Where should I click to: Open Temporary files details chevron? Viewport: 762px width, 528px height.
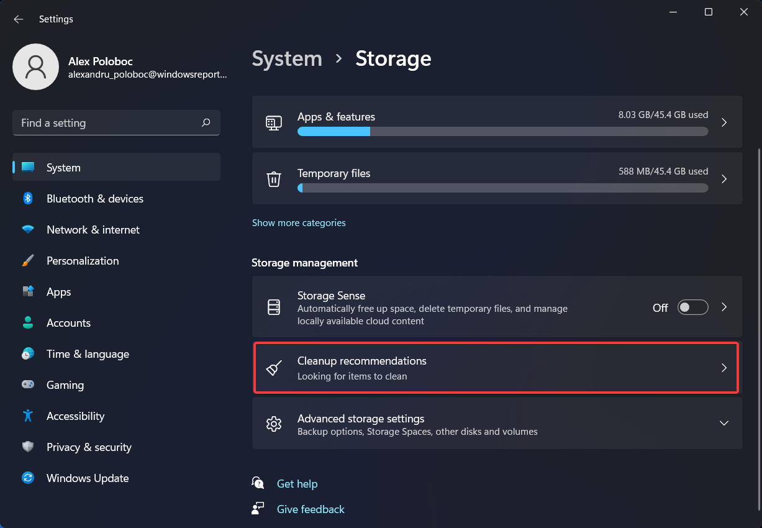point(723,179)
